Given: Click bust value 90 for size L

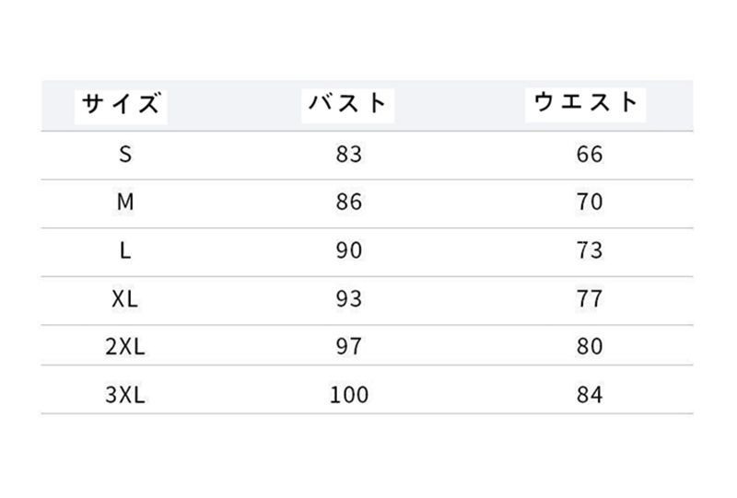Looking at the screenshot, I should tap(349, 251).
